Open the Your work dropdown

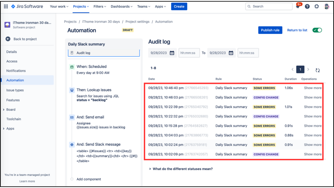[59, 7]
